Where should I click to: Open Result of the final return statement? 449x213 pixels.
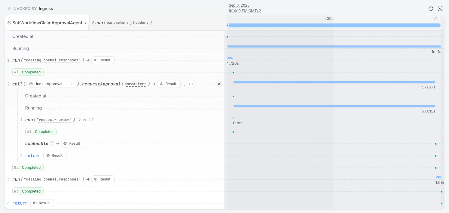42,203
